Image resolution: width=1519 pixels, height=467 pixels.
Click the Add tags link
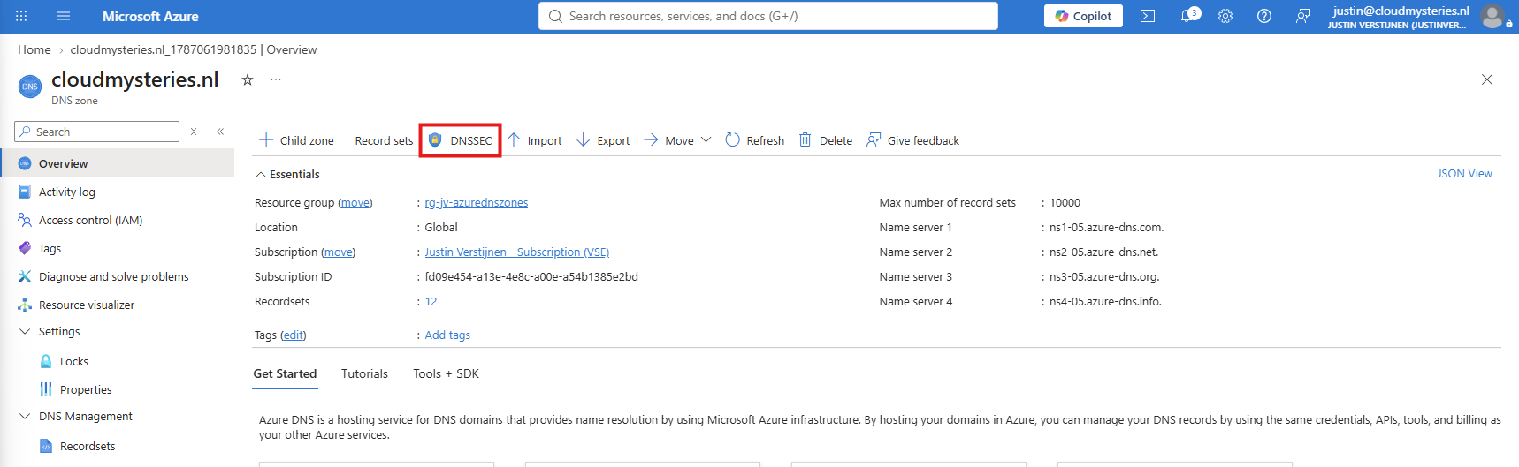(x=447, y=335)
